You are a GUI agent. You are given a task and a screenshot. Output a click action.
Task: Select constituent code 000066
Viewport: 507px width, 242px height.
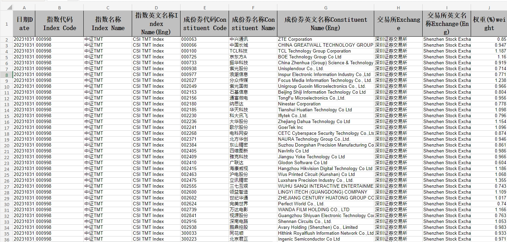tap(205, 45)
